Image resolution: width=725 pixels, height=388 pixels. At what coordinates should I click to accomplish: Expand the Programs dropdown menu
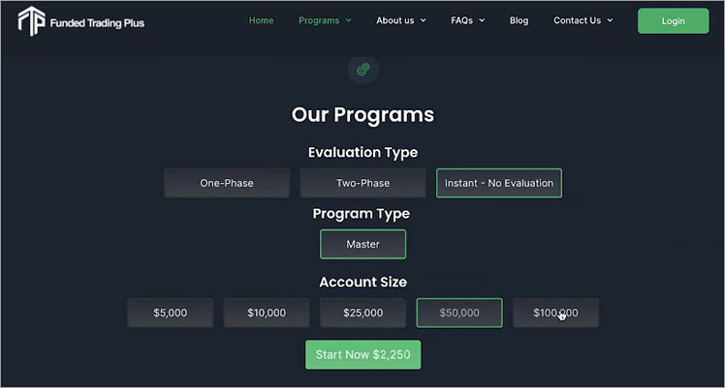pos(325,20)
